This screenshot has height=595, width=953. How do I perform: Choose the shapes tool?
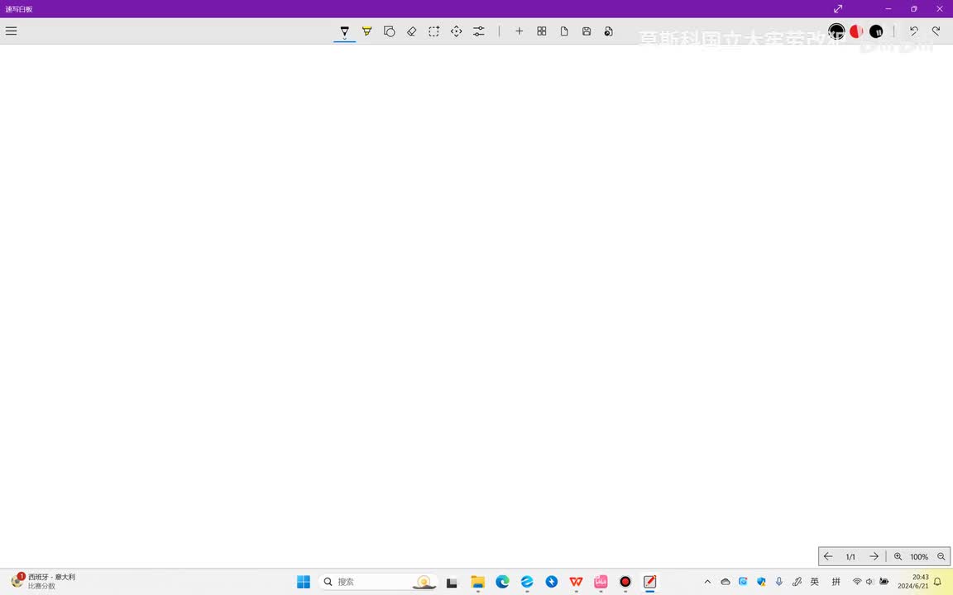point(390,31)
